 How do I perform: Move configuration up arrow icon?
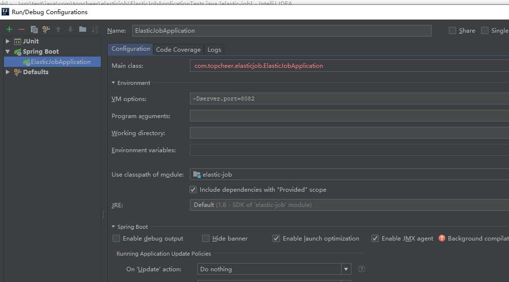point(58,29)
